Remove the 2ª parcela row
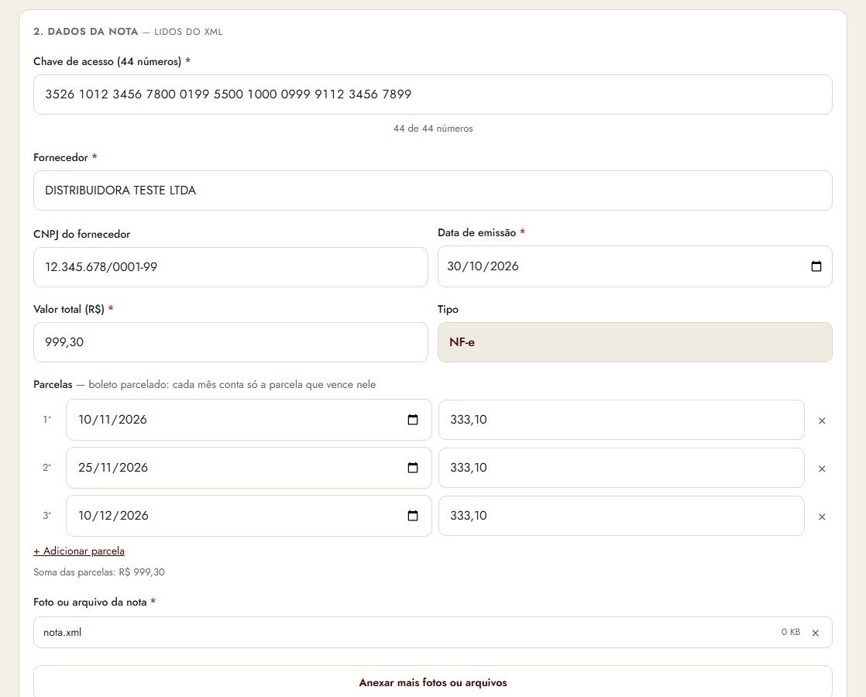Viewport: 866px width, 697px height. pos(822,469)
